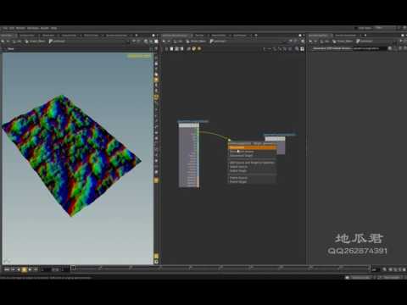The width and height of the screenshot is (407, 305).
Task: Play the animation in reverse
Action: click(x=19, y=269)
